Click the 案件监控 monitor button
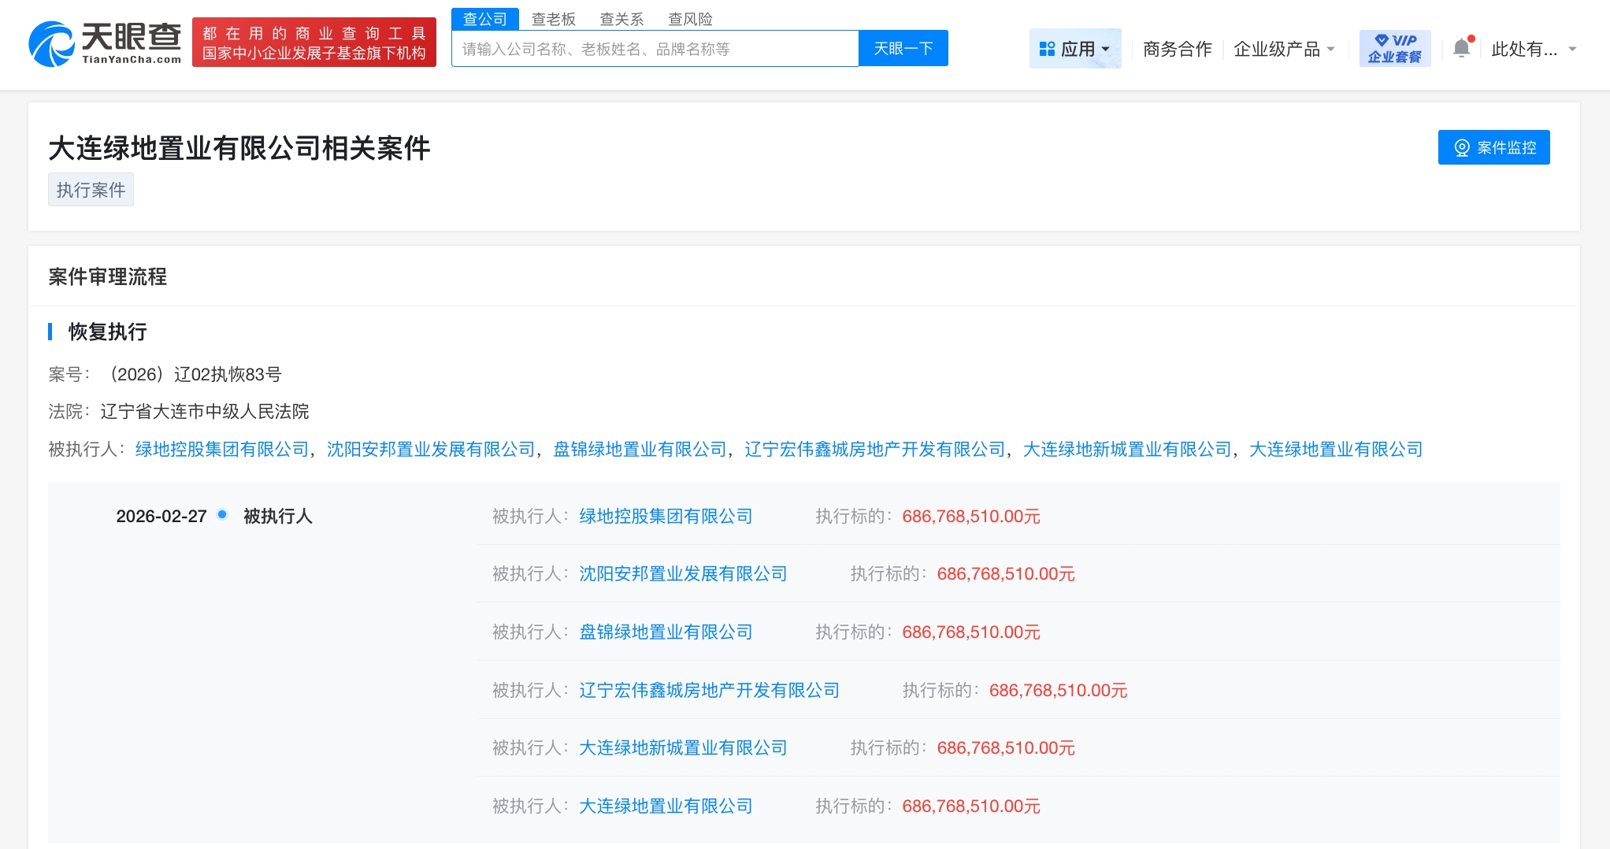This screenshot has width=1610, height=849. click(1493, 147)
